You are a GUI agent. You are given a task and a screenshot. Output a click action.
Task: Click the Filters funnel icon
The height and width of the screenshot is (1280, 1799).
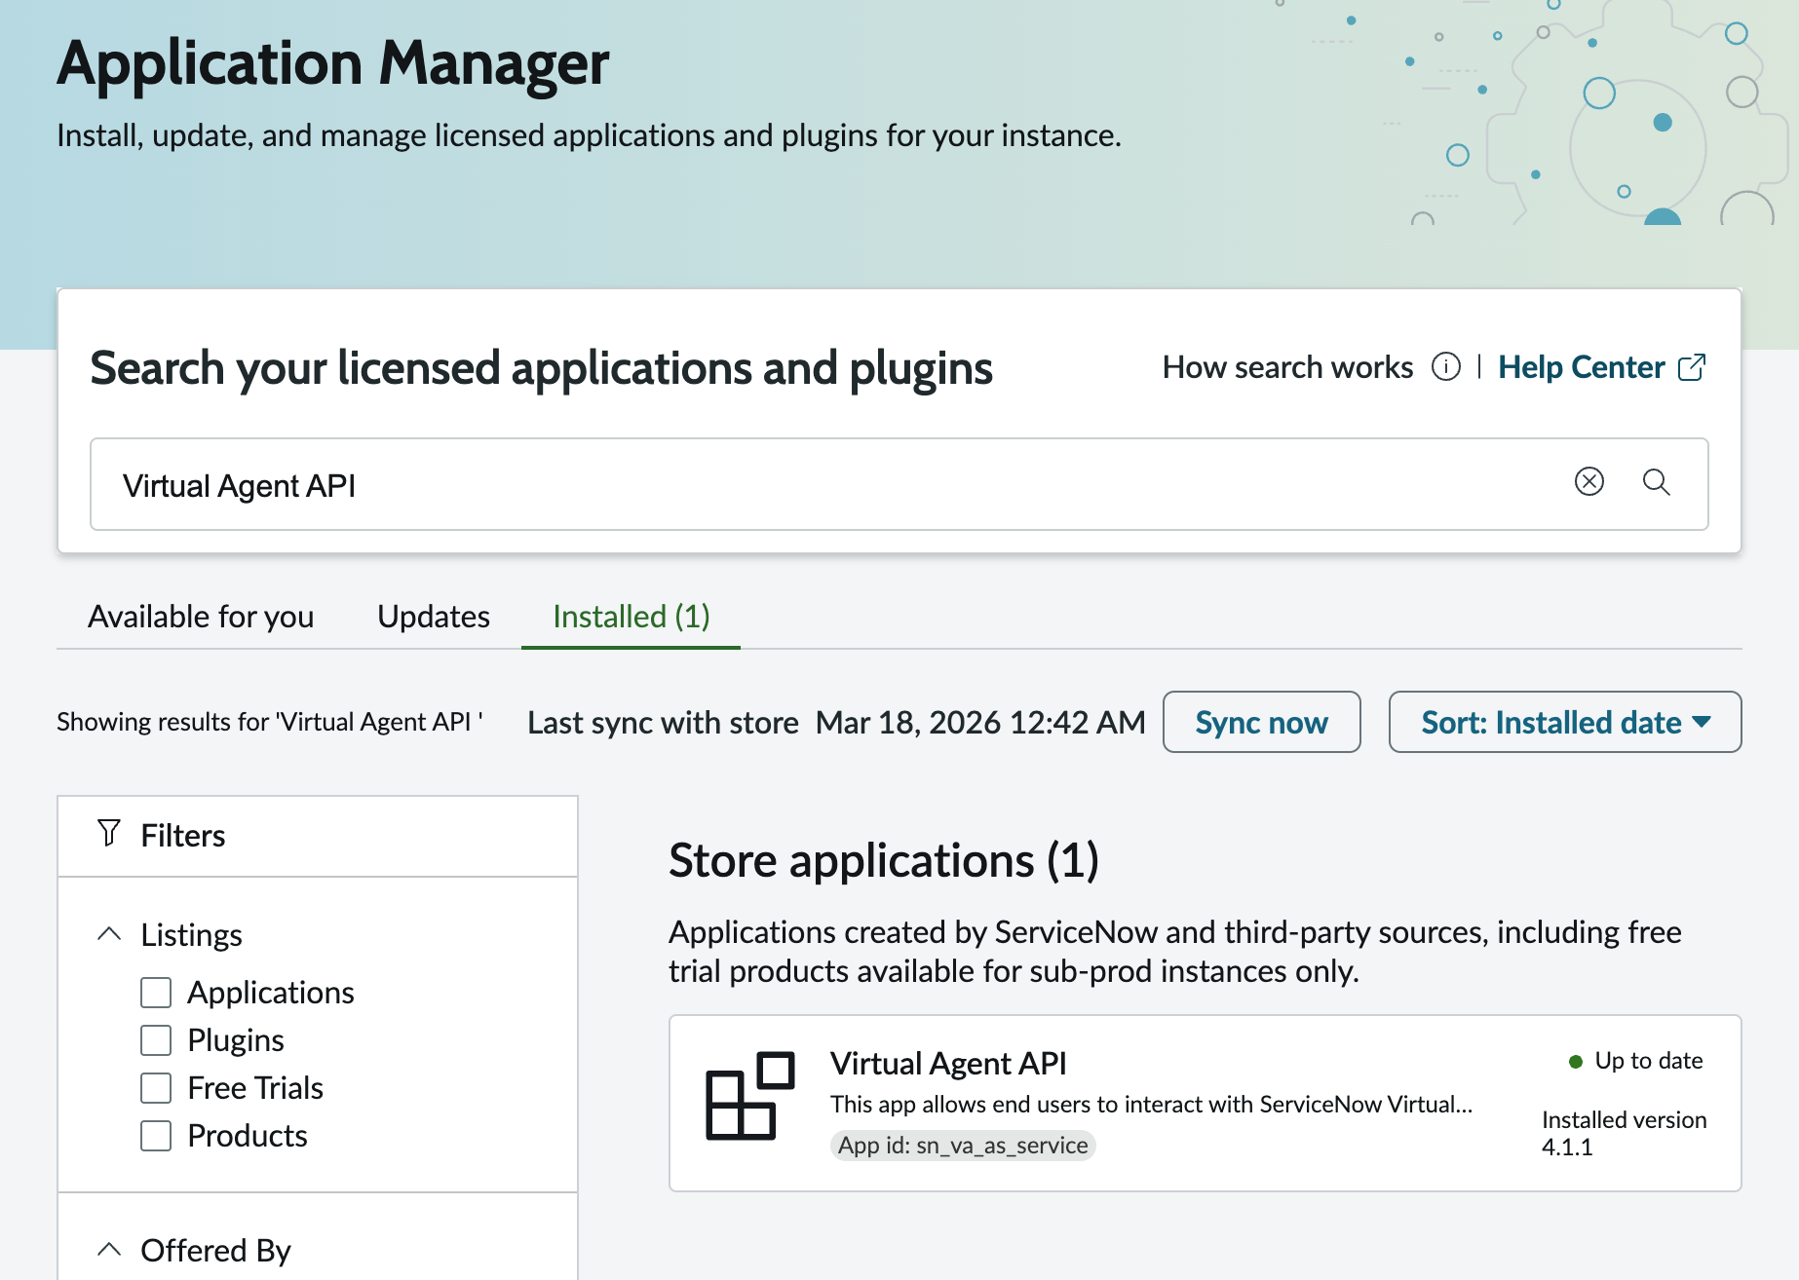(x=109, y=834)
